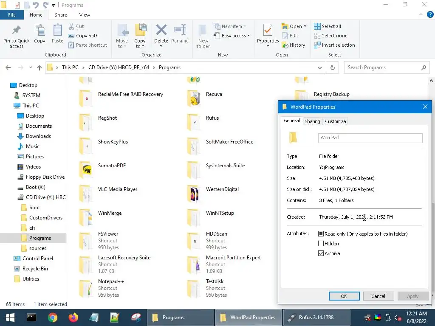This screenshot has height=326, width=435.
Task: Open the Sharing tab in Properties
Action: (x=312, y=121)
